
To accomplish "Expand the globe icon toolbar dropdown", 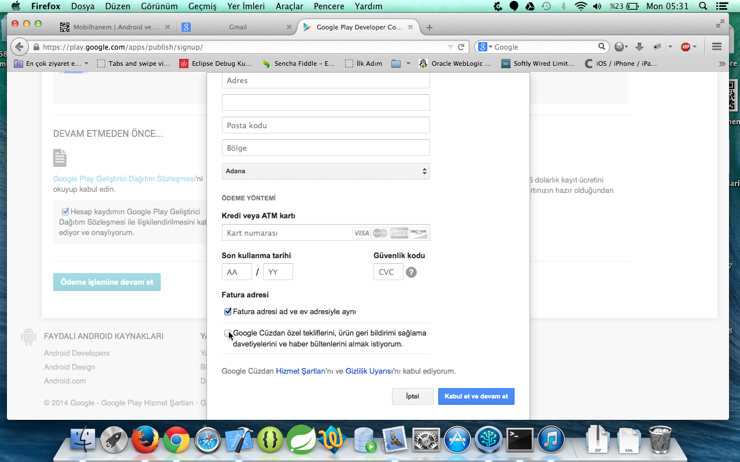I will pos(627,47).
